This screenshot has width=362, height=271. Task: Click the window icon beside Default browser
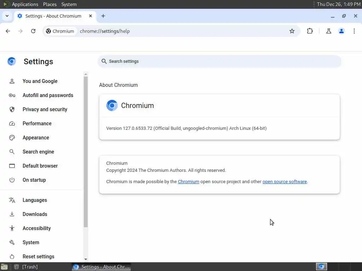click(12, 166)
